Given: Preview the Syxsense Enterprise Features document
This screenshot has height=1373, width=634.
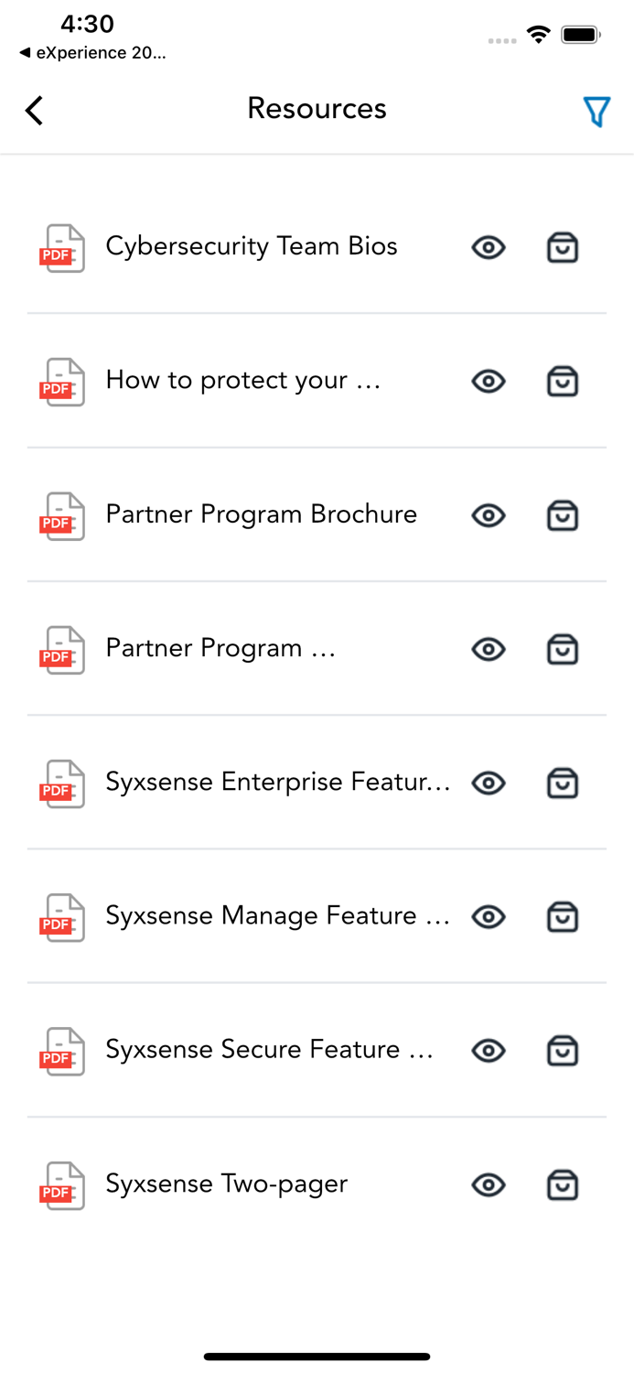Looking at the screenshot, I should (488, 783).
